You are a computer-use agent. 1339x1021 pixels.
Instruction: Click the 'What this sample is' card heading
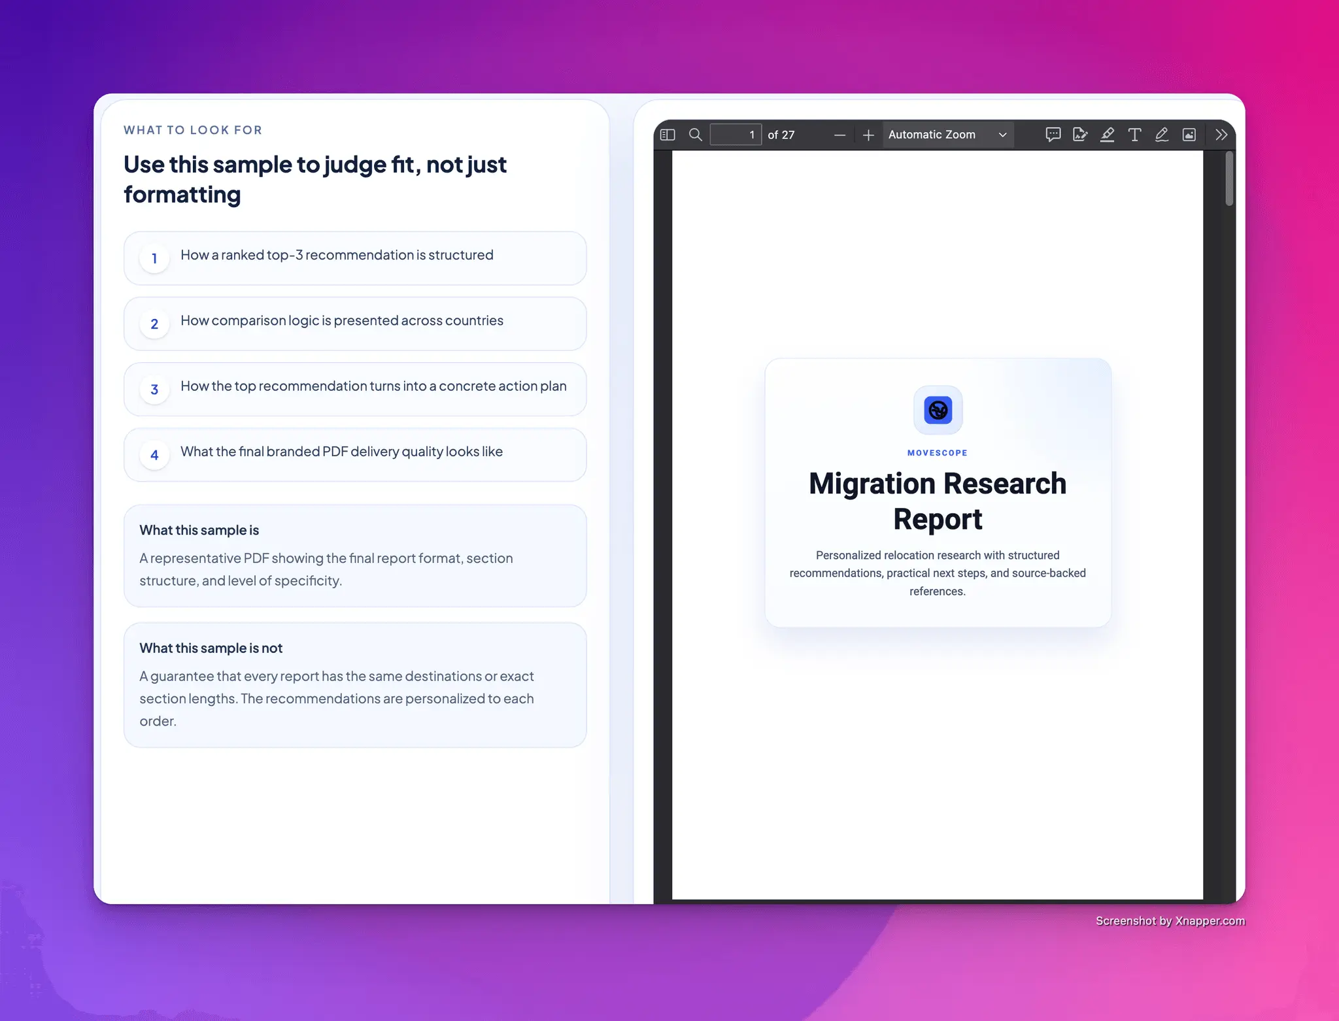point(199,530)
